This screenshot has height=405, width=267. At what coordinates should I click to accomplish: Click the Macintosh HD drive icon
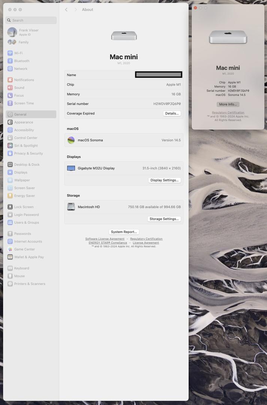click(x=71, y=207)
